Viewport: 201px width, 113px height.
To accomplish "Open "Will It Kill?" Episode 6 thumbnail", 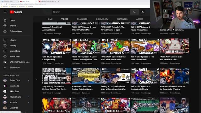I will click(x=145, y=46).
